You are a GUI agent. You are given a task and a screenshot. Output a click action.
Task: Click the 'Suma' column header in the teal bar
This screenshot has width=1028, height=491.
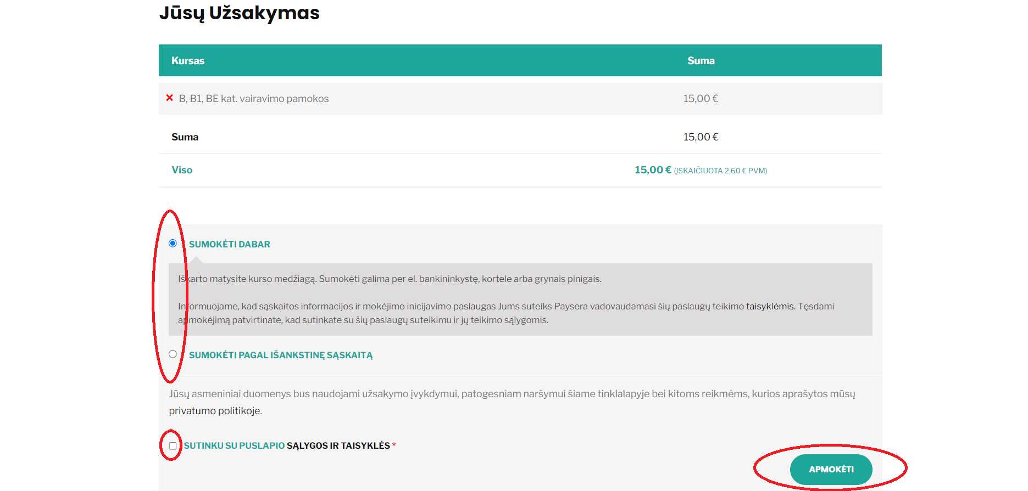(701, 61)
